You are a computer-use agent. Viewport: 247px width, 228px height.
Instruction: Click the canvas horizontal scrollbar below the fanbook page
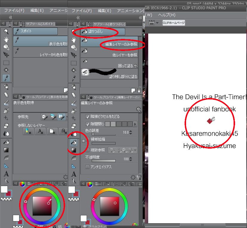point(202,225)
